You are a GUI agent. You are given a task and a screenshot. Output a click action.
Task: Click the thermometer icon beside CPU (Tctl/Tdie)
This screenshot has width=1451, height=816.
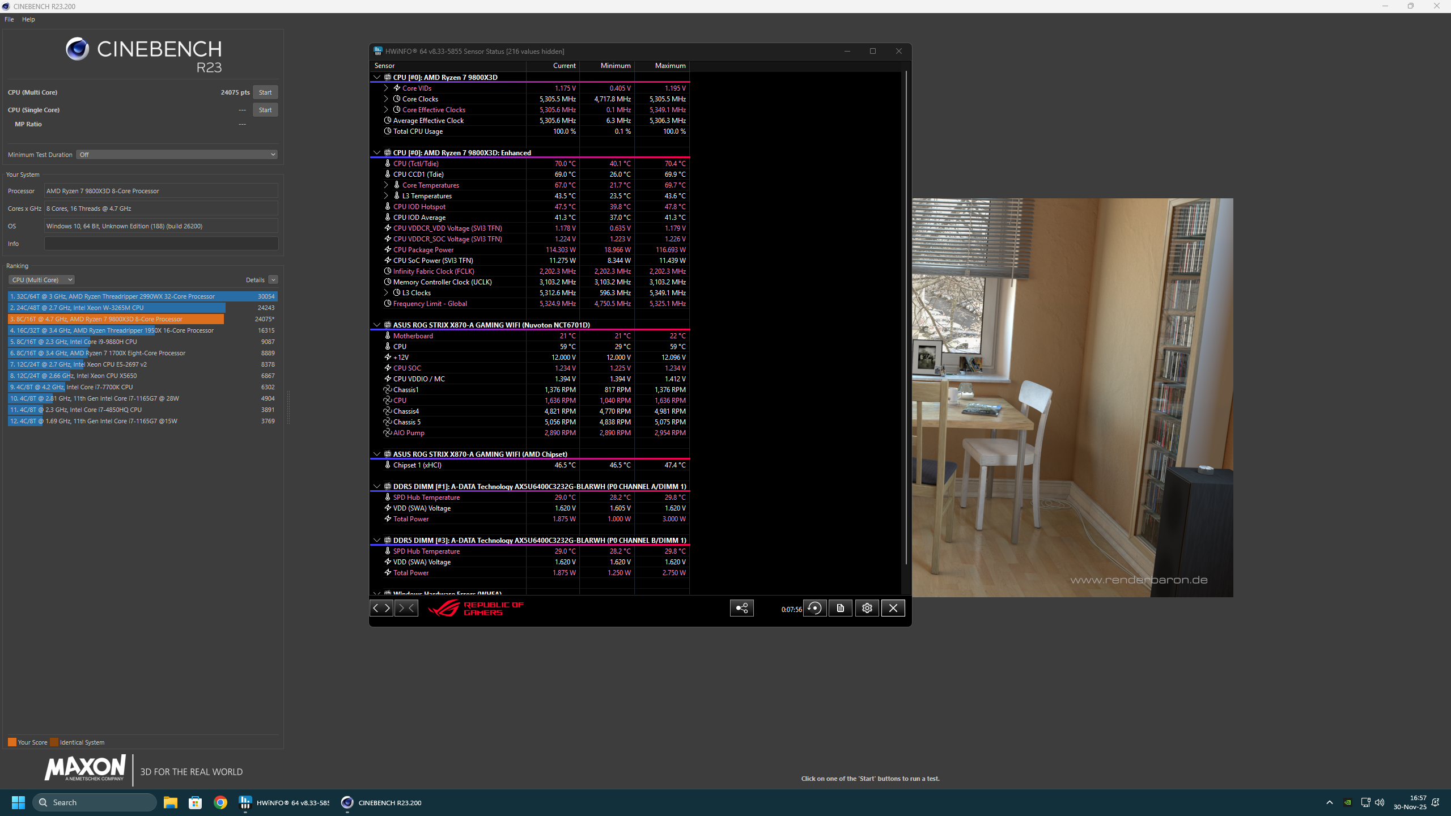388,163
